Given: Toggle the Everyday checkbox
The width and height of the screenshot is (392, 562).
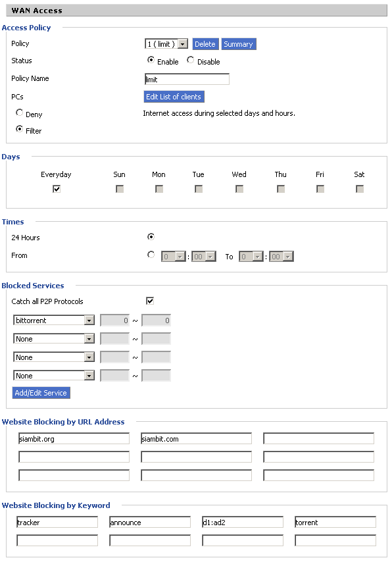Looking at the screenshot, I should pyautogui.click(x=57, y=189).
